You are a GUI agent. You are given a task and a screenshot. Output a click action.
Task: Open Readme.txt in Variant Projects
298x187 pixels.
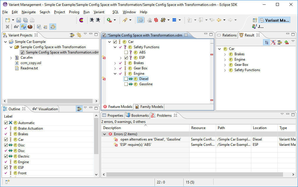(29, 68)
